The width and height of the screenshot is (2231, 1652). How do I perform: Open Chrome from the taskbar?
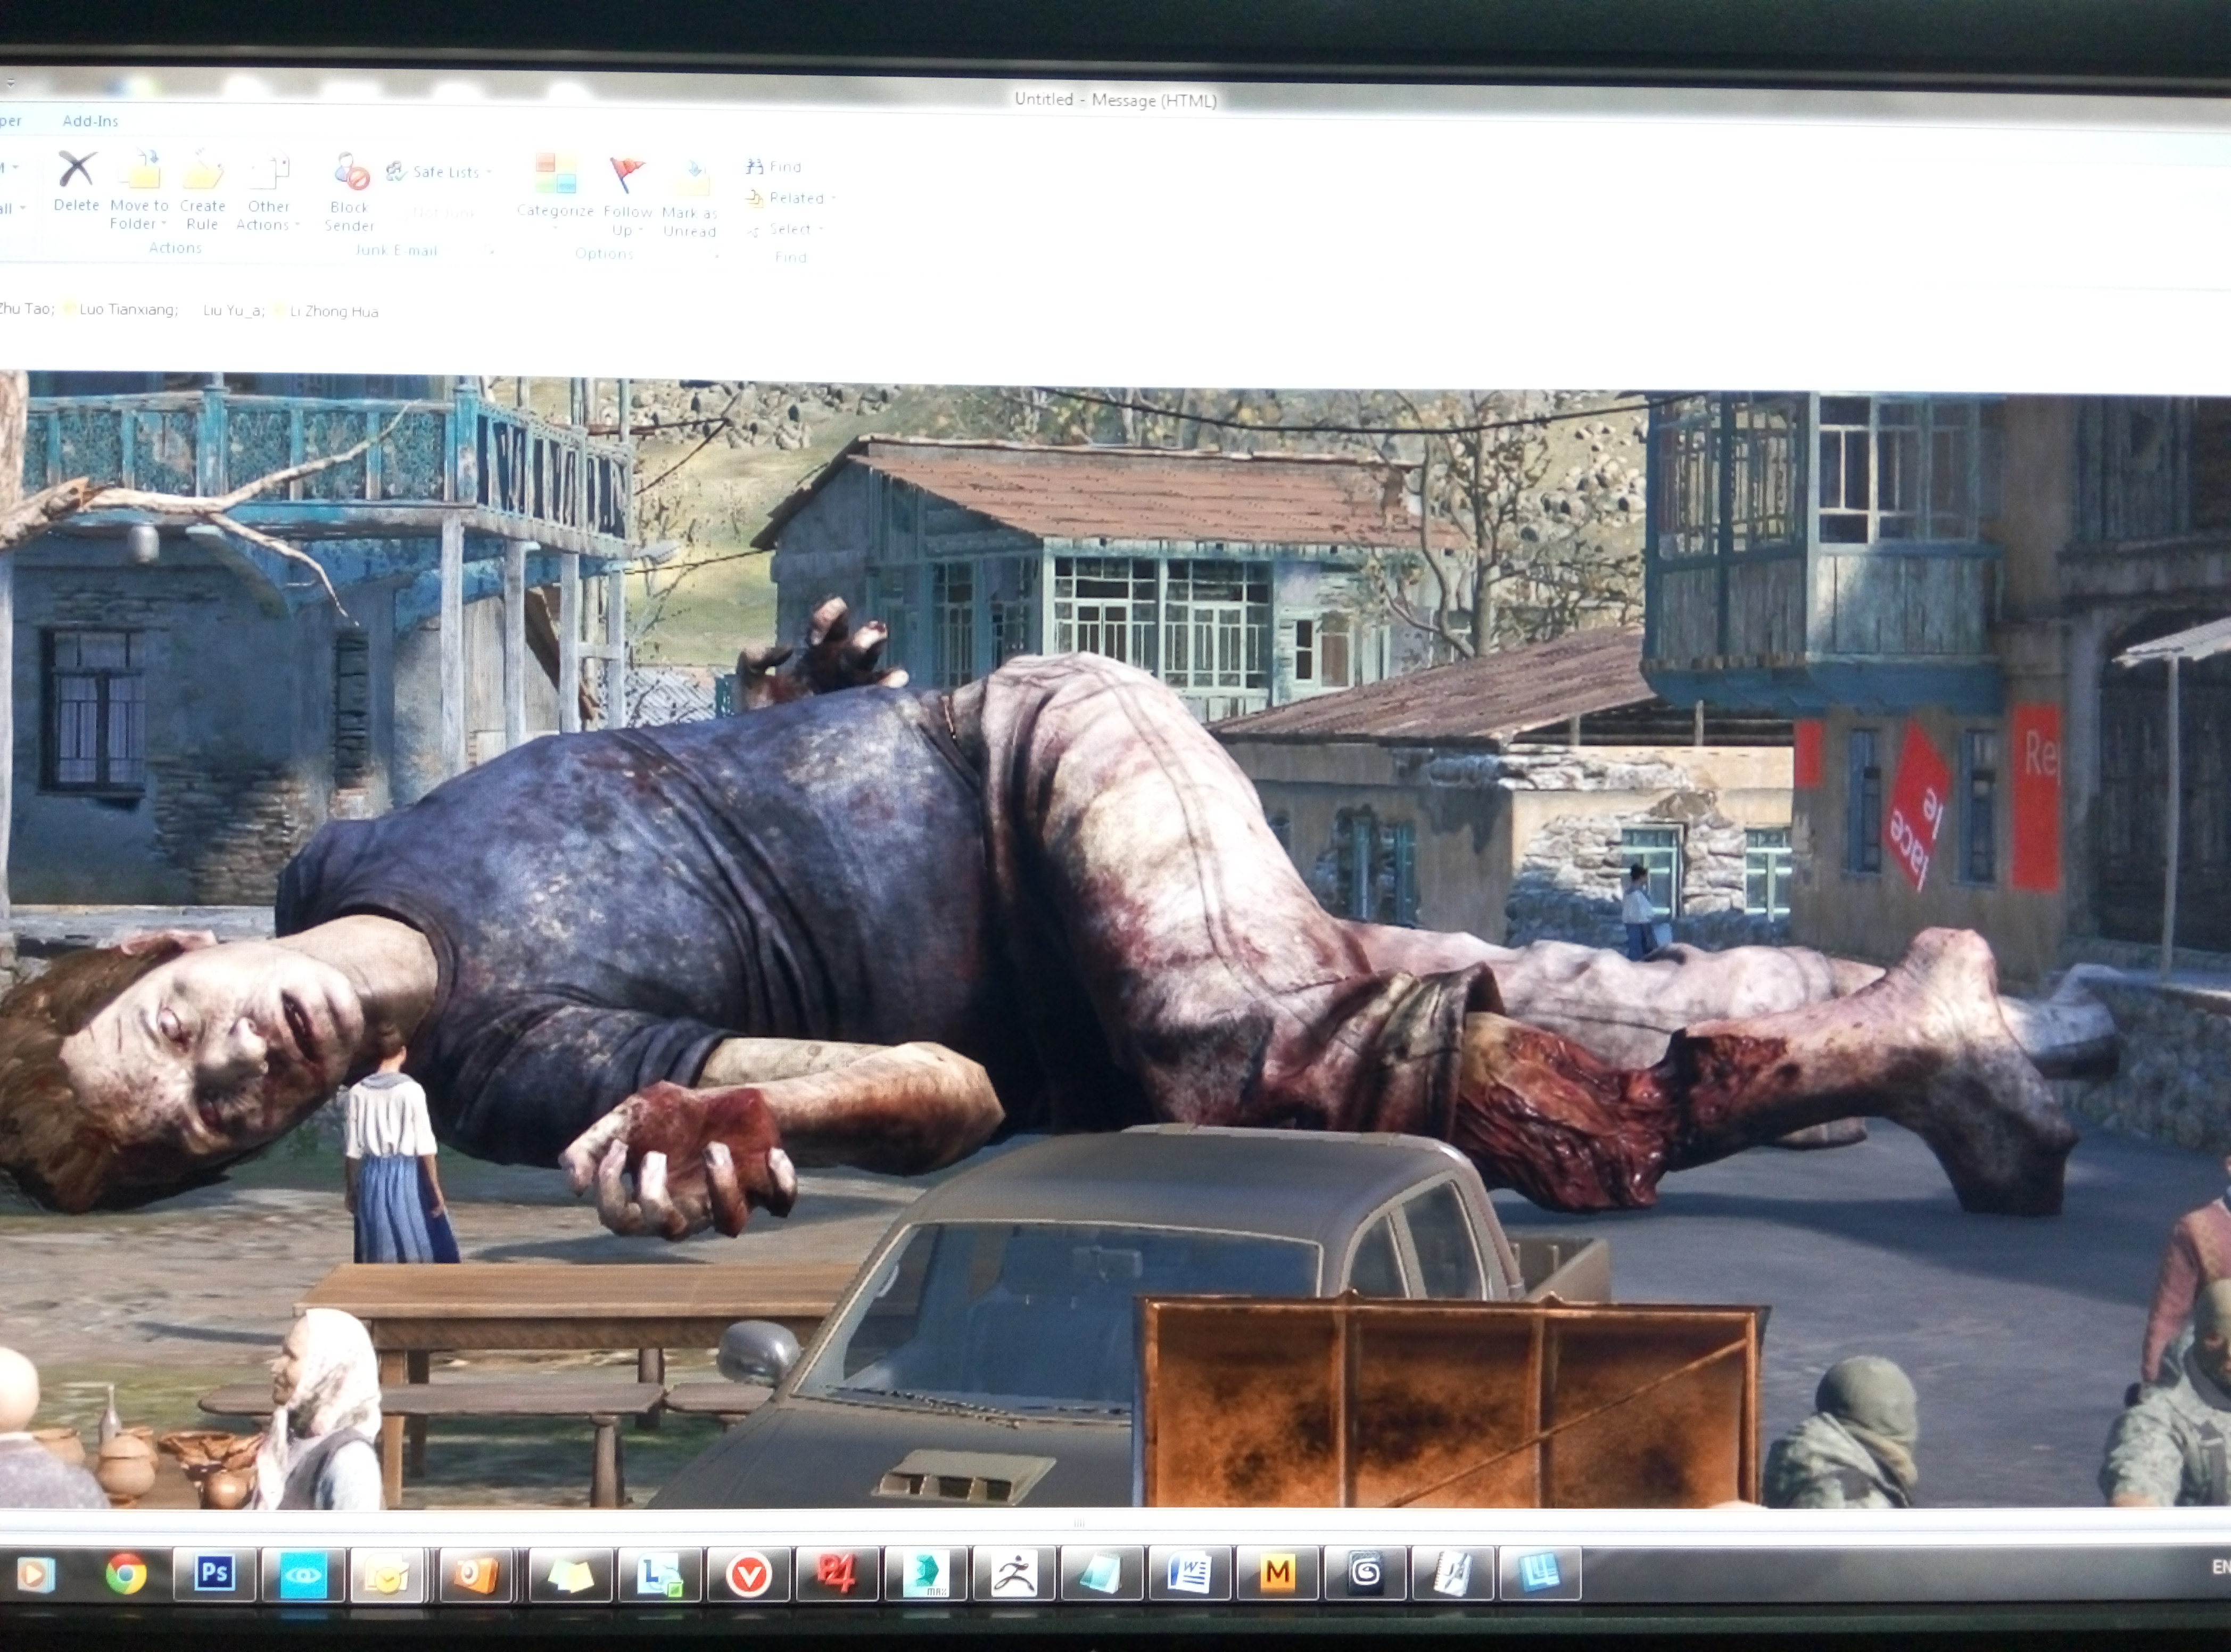coord(126,1574)
